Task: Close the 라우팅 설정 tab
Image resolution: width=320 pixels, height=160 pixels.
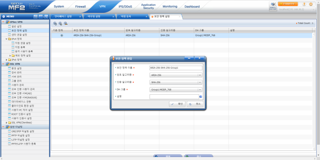Action: click(113, 17)
